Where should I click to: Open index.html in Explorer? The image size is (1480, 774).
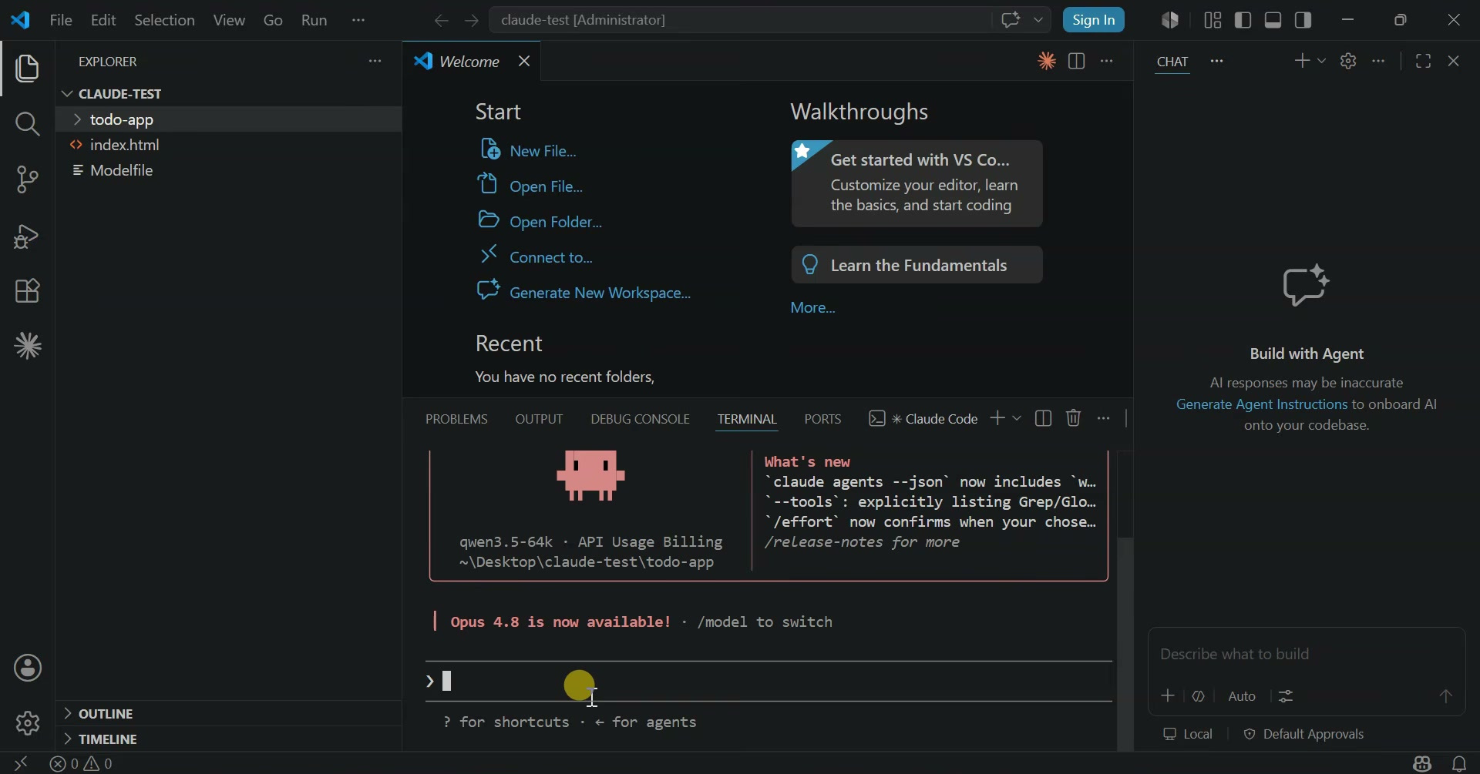[125, 145]
